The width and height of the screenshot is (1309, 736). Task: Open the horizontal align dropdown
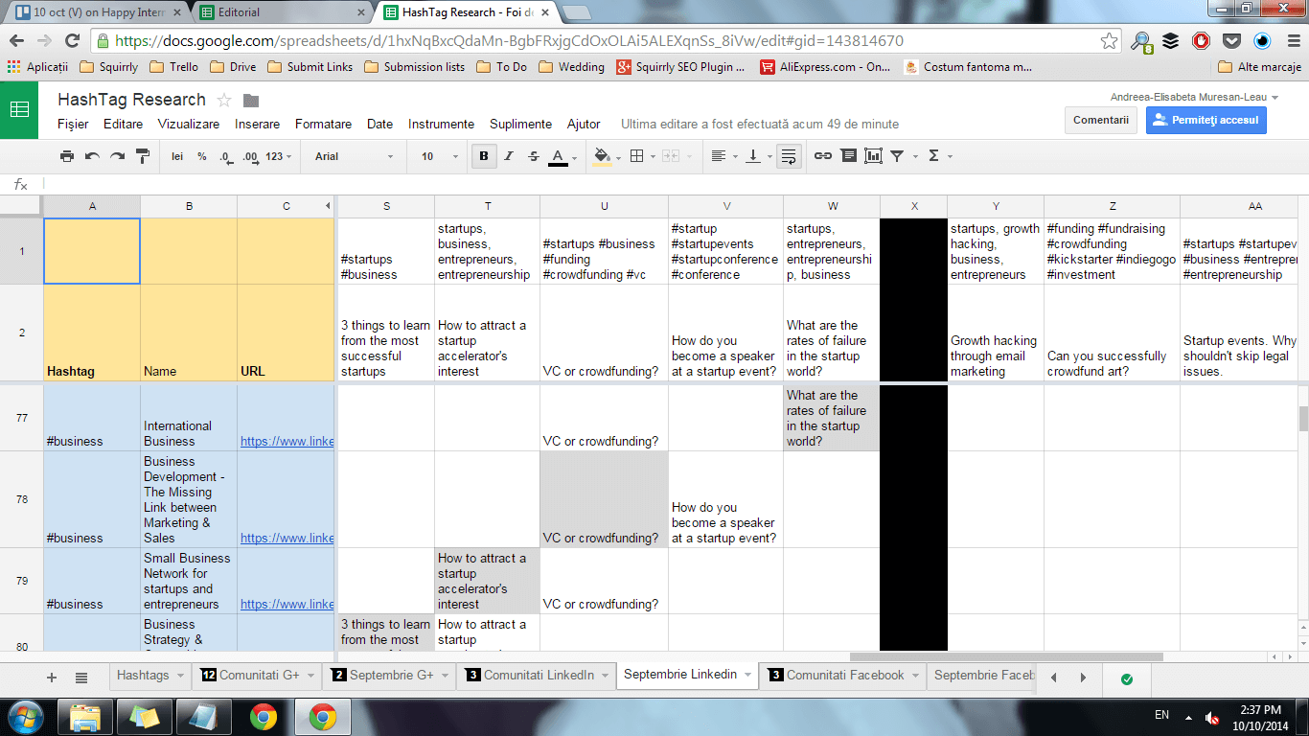pos(723,156)
